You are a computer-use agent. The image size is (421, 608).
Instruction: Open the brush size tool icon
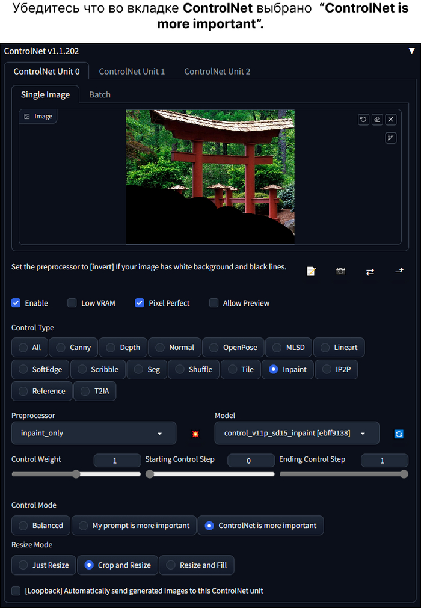[390, 138]
